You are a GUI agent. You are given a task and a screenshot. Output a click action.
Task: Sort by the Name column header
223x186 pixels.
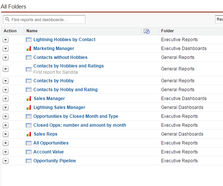[x=32, y=31]
